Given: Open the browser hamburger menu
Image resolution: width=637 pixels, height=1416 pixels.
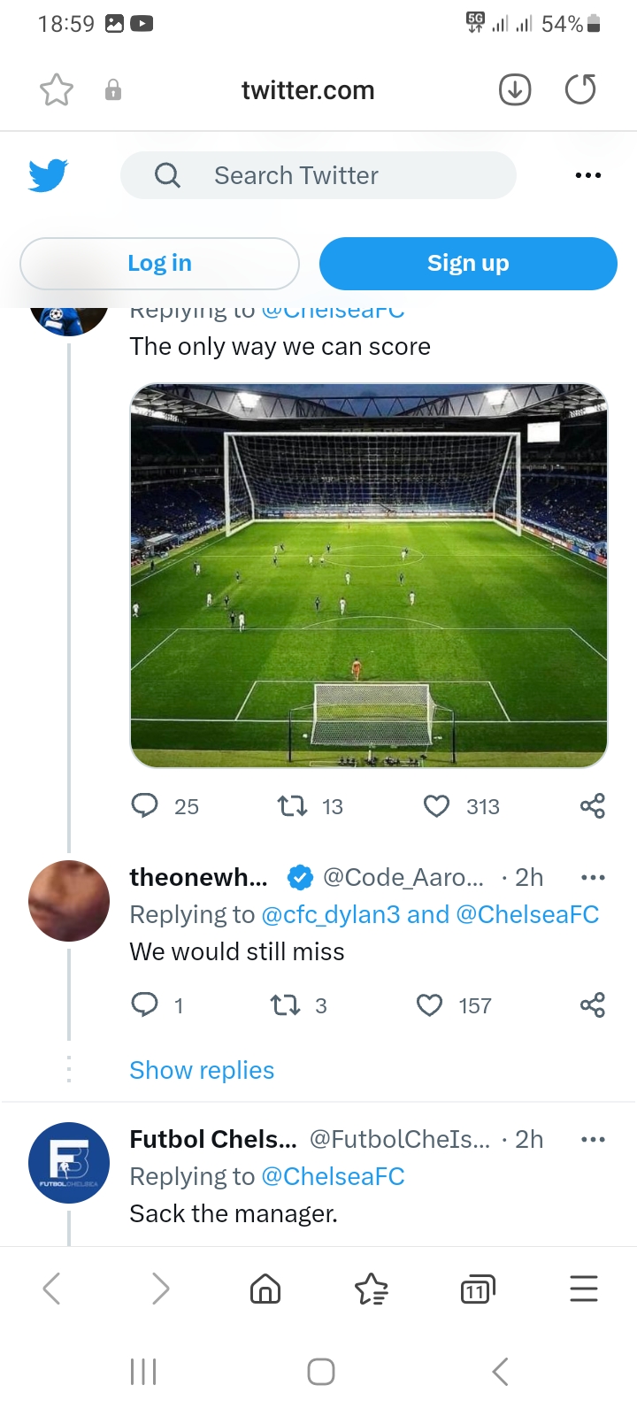Looking at the screenshot, I should 584,1289.
